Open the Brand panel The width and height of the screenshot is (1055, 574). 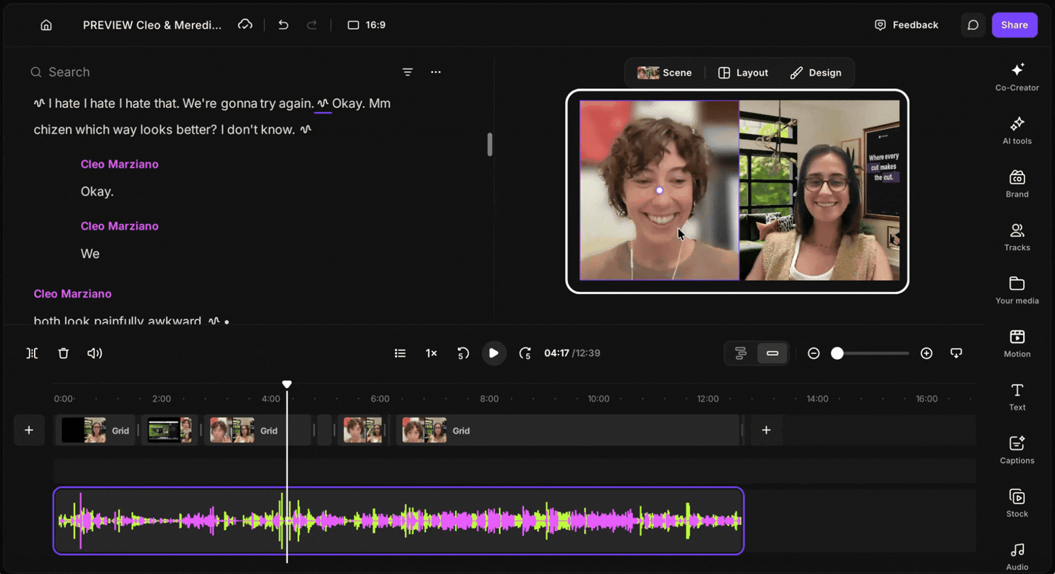(1017, 183)
